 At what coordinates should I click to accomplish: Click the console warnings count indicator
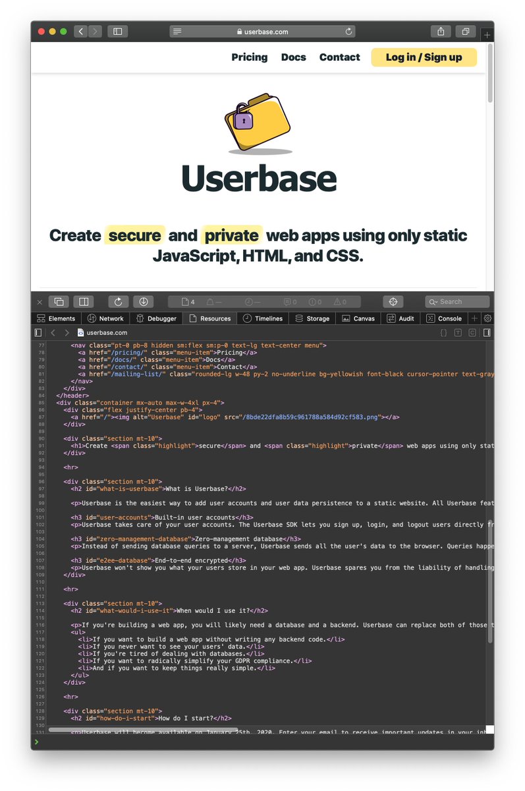tap(340, 302)
